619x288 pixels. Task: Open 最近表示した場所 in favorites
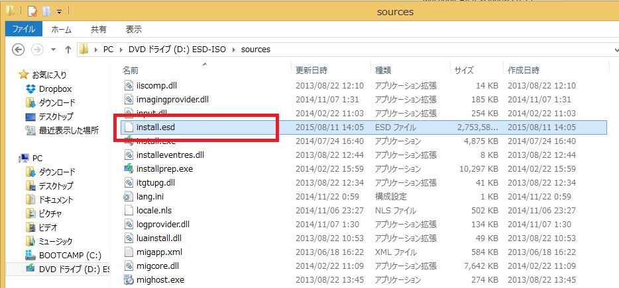69,130
